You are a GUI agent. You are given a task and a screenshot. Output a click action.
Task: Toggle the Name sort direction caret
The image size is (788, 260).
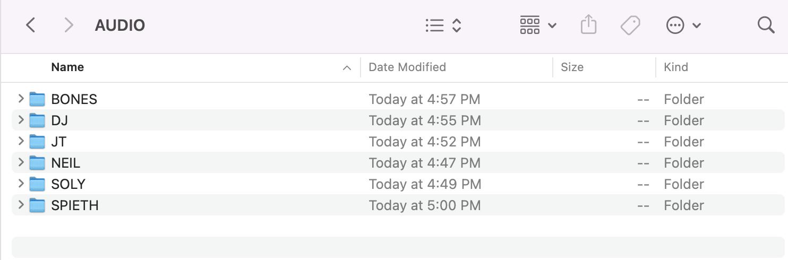click(347, 68)
